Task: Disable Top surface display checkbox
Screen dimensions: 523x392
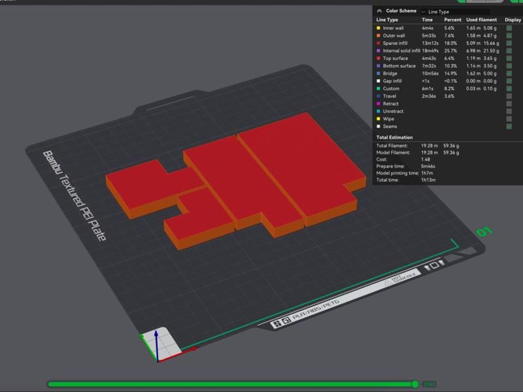Action: 509,59
